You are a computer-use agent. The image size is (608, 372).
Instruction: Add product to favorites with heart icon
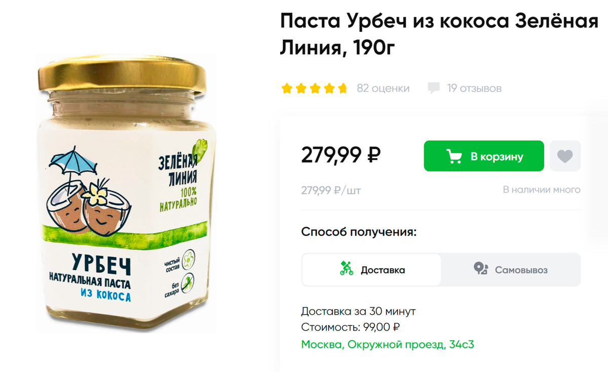[x=565, y=156]
